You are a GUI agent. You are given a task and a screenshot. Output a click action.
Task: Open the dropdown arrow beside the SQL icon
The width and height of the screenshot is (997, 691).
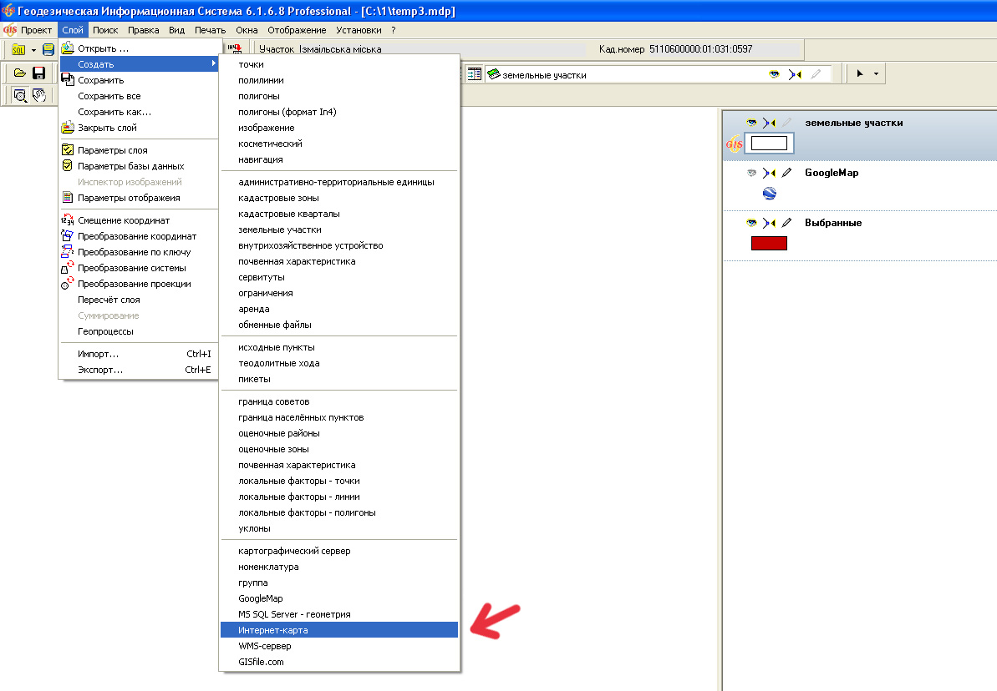(33, 50)
